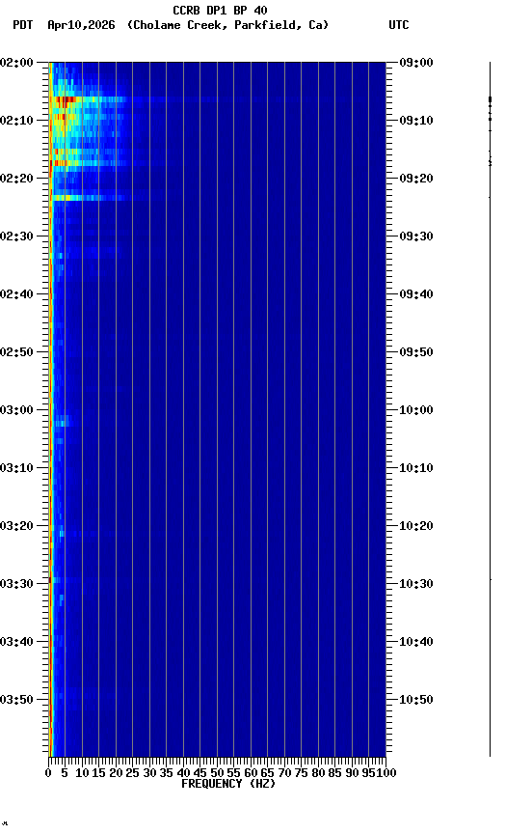Click the '10:50' UTC time label

[x=416, y=700]
